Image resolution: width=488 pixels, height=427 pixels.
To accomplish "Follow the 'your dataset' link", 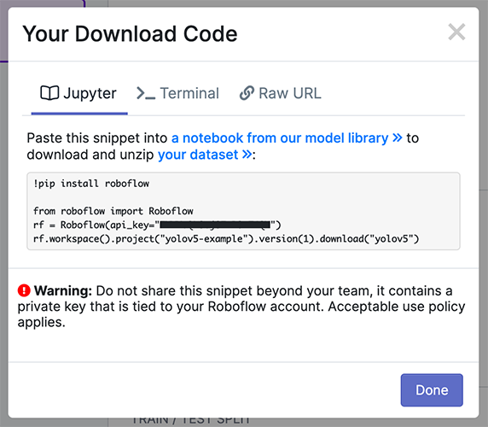I will (x=205, y=155).
